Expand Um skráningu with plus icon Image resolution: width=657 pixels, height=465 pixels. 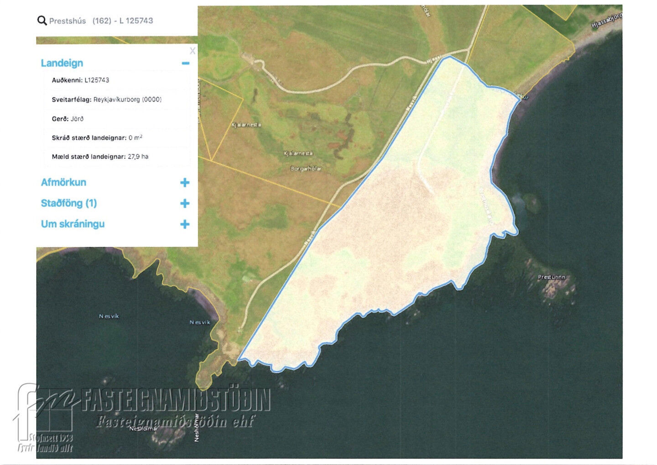point(185,224)
